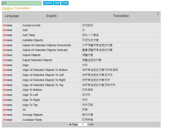Click the 'Addable Objects' entry
Screen dimensions: 171x133
33,40
